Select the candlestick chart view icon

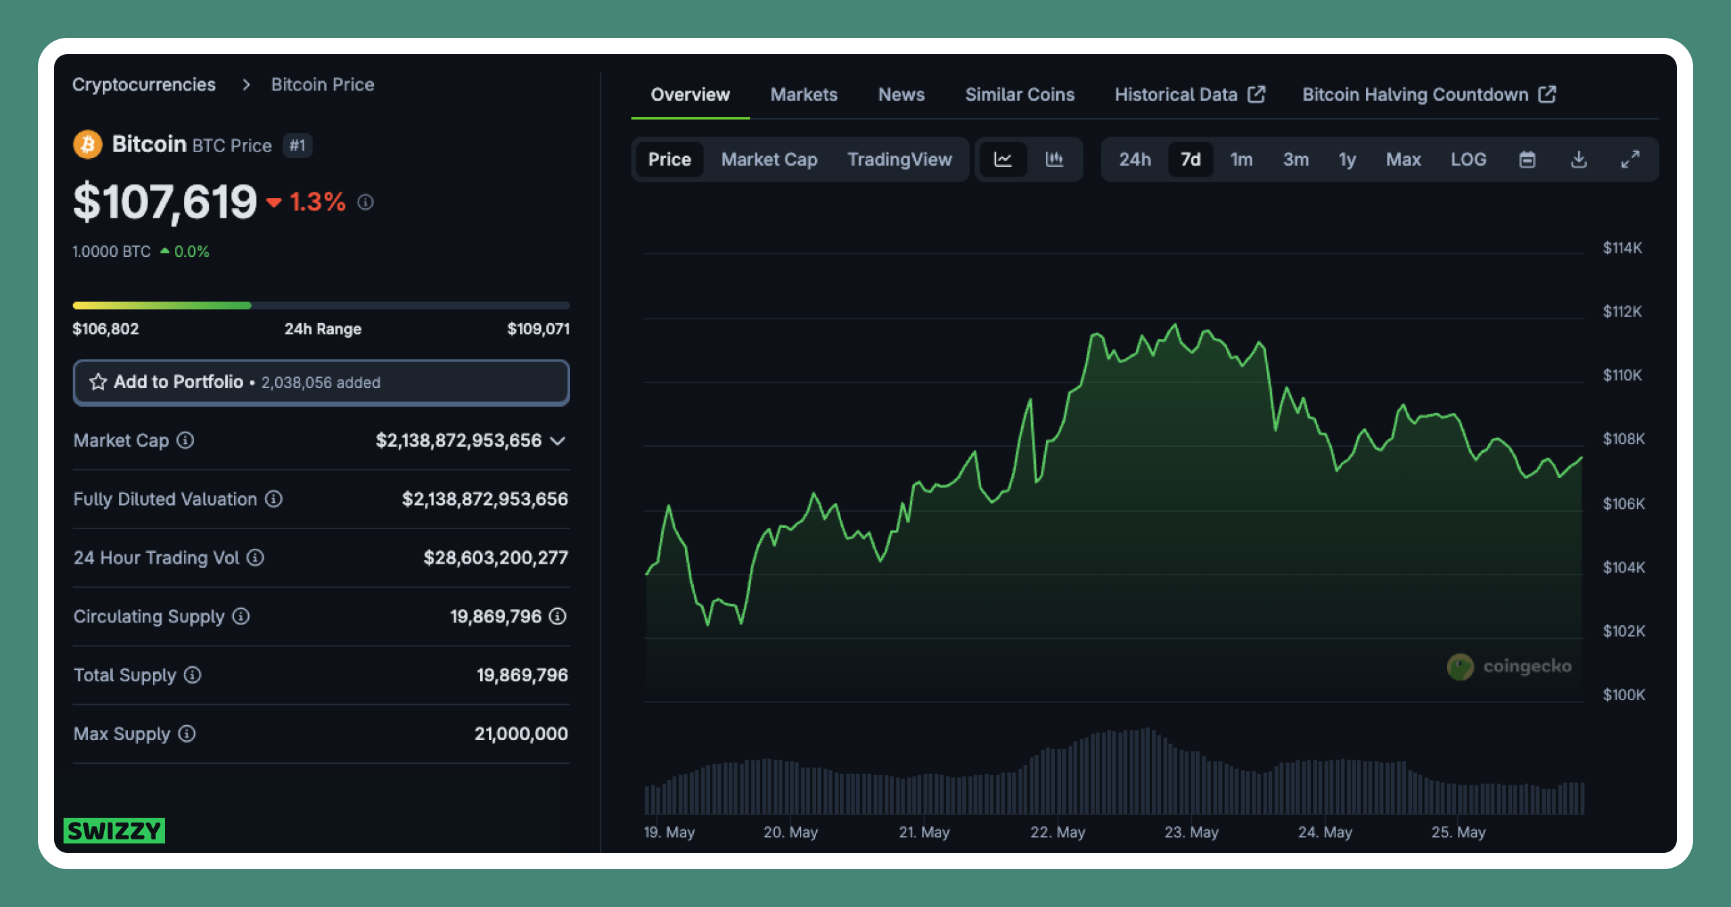(1054, 160)
